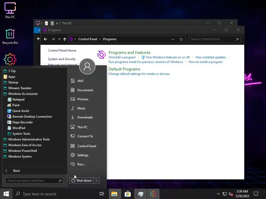Image resolution: width=266 pixels, height=199 pixels.
Task: Open Documents from the start menu
Action: coord(82,90)
